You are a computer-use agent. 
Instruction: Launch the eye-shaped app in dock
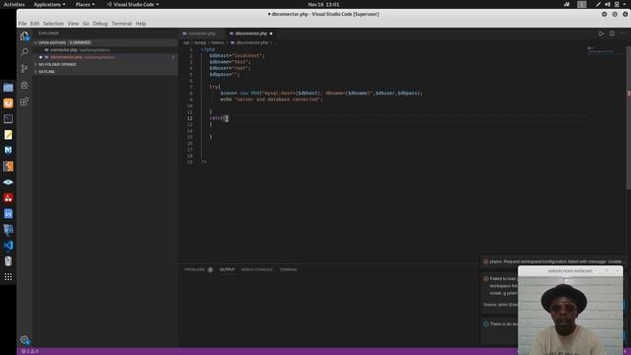8,181
